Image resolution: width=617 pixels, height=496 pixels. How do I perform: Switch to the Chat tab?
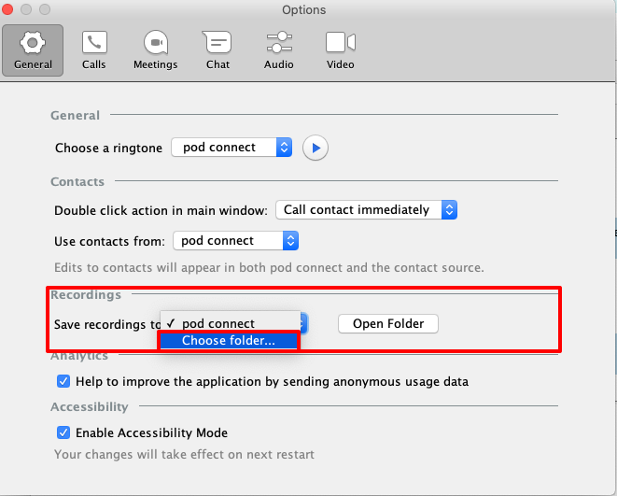[x=217, y=50]
